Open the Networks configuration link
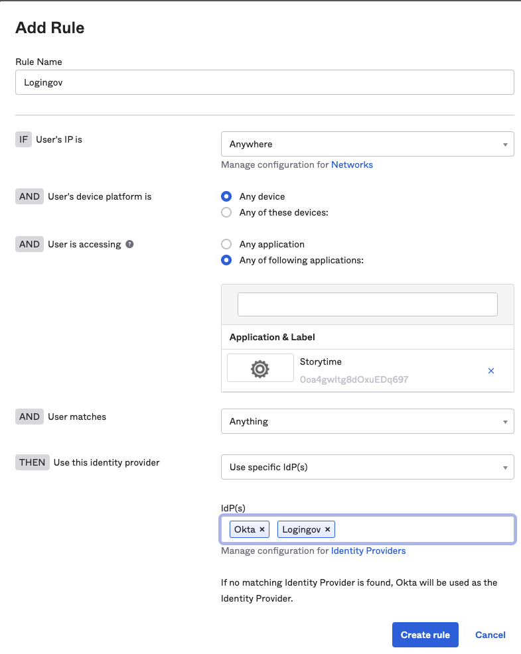This screenshot has width=521, height=654. coord(352,164)
